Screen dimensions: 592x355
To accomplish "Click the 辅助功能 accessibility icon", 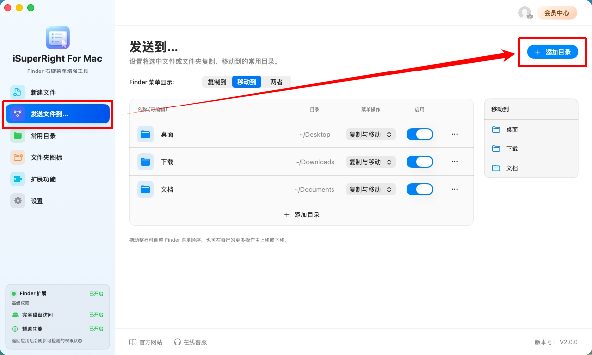I will [x=15, y=329].
